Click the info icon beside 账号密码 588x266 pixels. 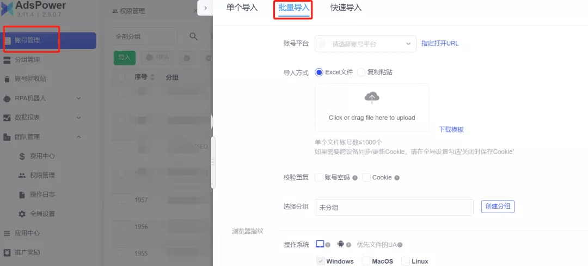355,178
